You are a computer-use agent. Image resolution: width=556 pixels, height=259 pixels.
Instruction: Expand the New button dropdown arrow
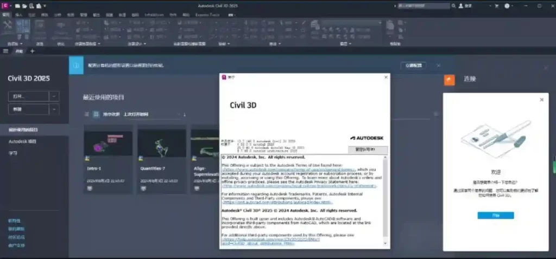point(54,109)
